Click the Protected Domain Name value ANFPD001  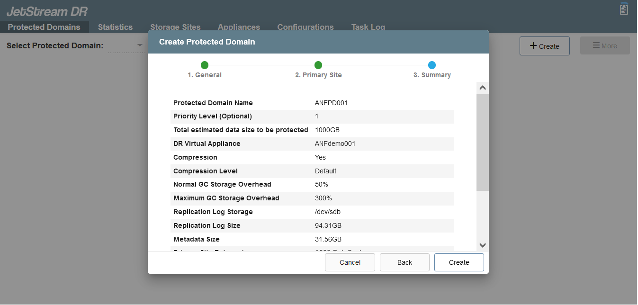pyautogui.click(x=331, y=103)
